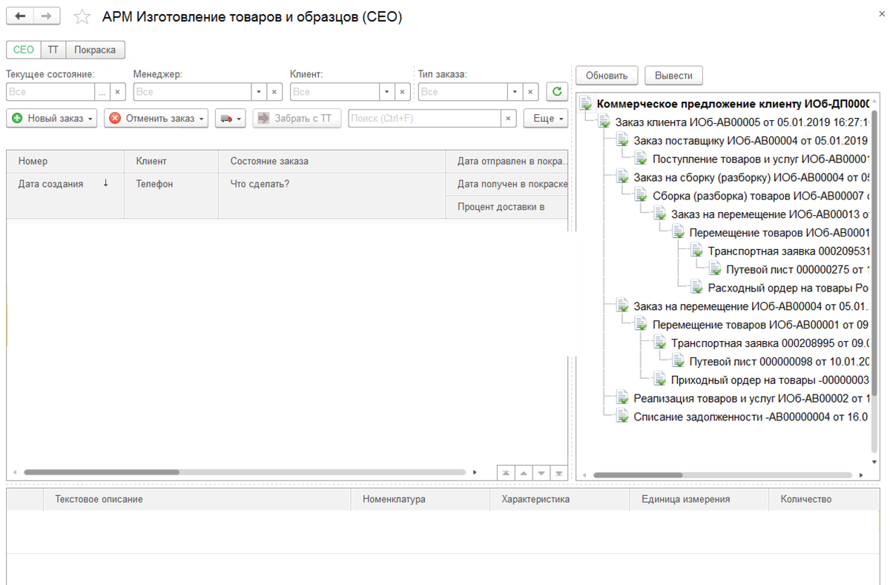Open the Еще dropdown menu
The width and height of the screenshot is (890, 585).
tap(546, 119)
